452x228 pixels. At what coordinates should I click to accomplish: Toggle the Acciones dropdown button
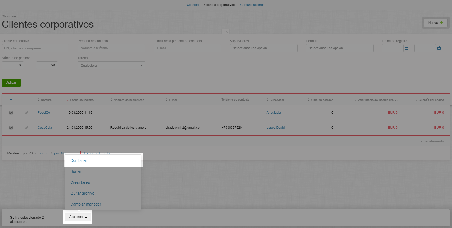click(x=78, y=217)
